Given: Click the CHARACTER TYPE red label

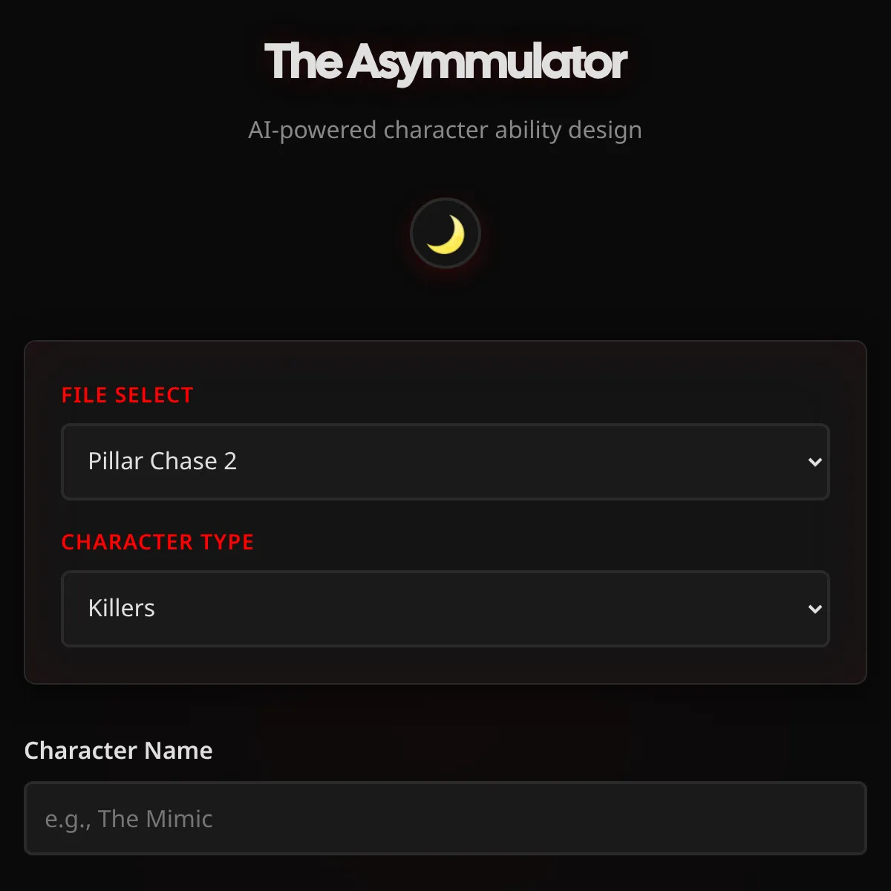Looking at the screenshot, I should pos(157,542).
